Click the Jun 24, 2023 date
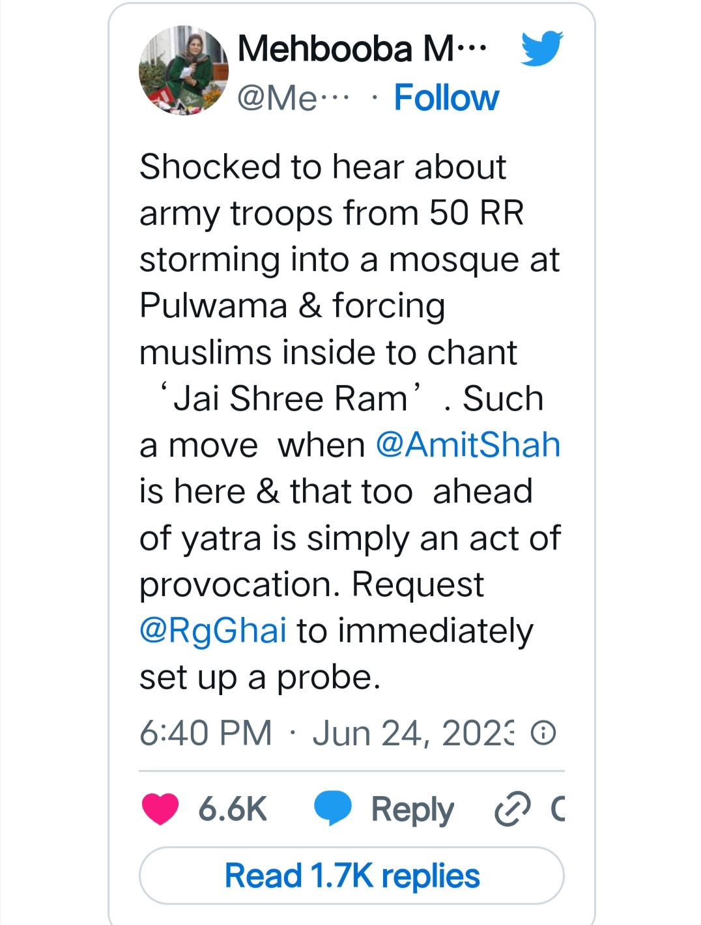Image resolution: width=701 pixels, height=925 pixels. click(413, 733)
